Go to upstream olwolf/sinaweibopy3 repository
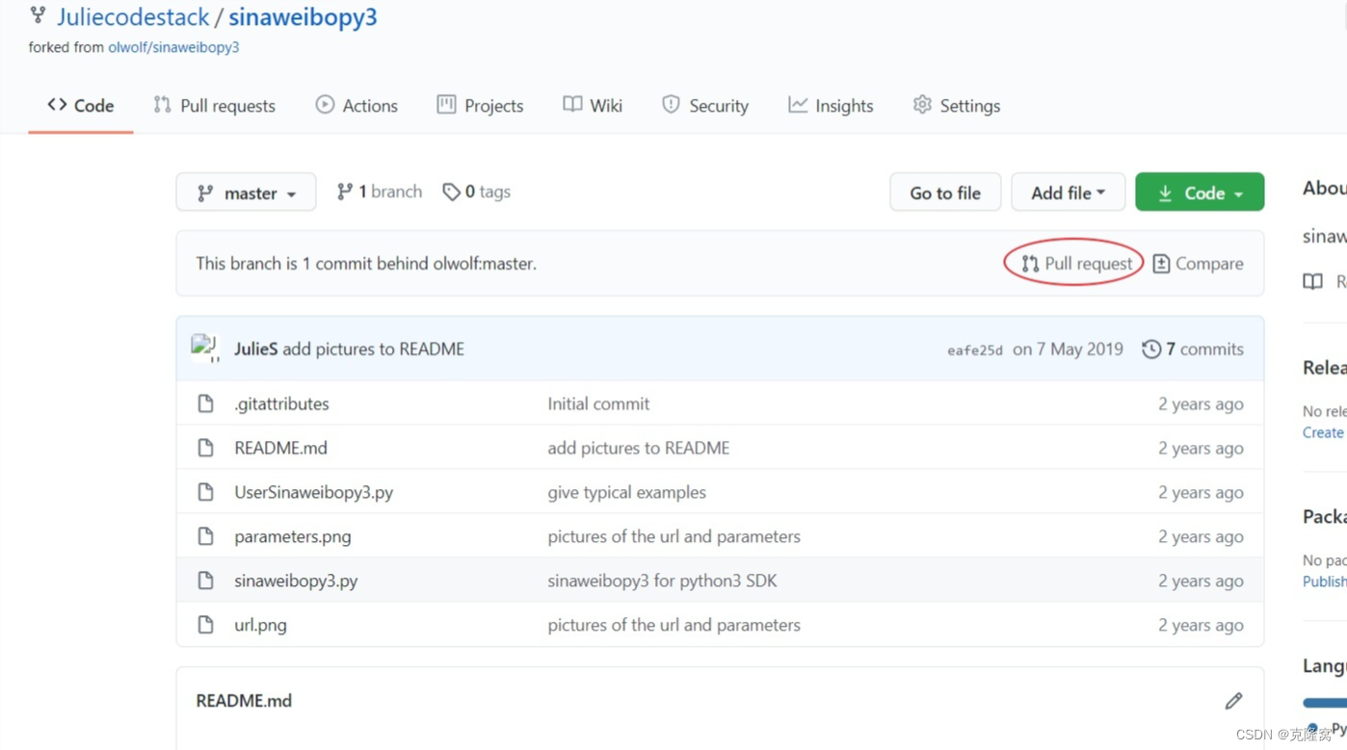This screenshot has width=1347, height=750. [x=173, y=47]
